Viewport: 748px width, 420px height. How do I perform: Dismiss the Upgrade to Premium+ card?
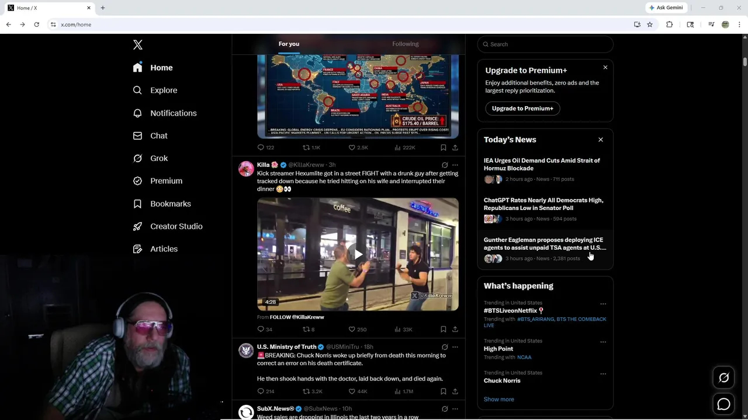point(605,68)
